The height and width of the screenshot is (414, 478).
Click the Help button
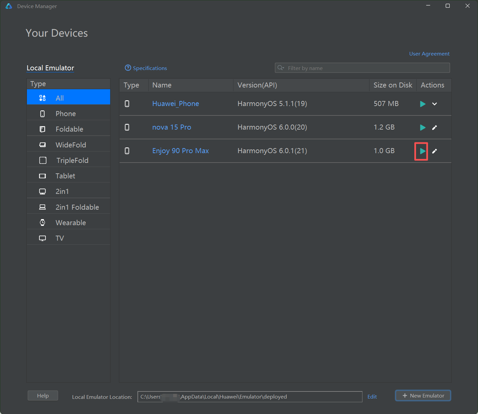point(43,395)
